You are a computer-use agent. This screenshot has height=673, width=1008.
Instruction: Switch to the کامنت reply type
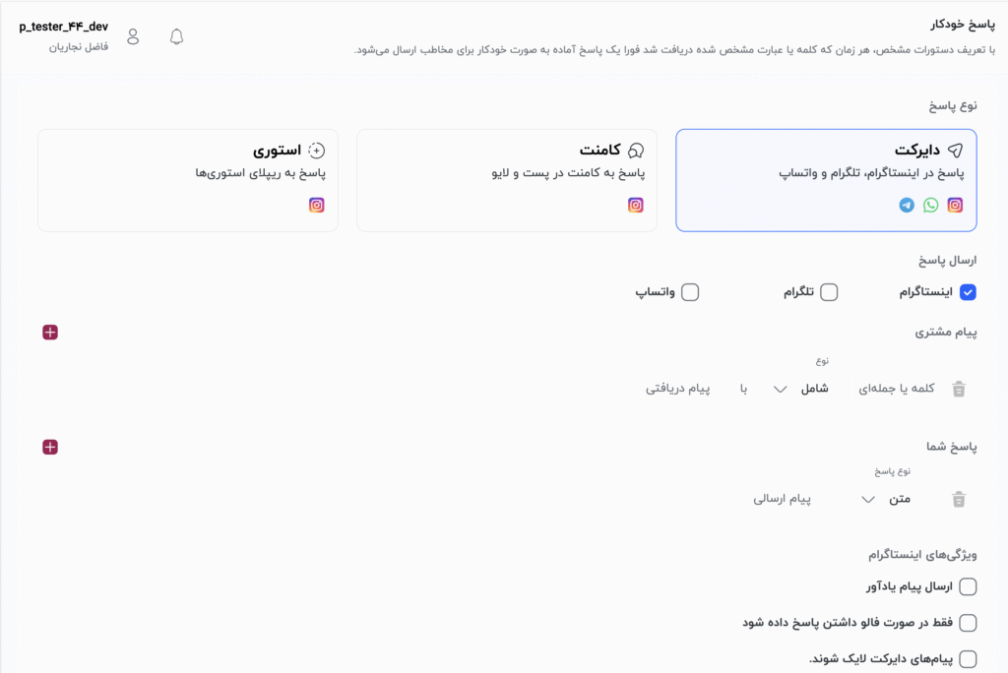506,180
